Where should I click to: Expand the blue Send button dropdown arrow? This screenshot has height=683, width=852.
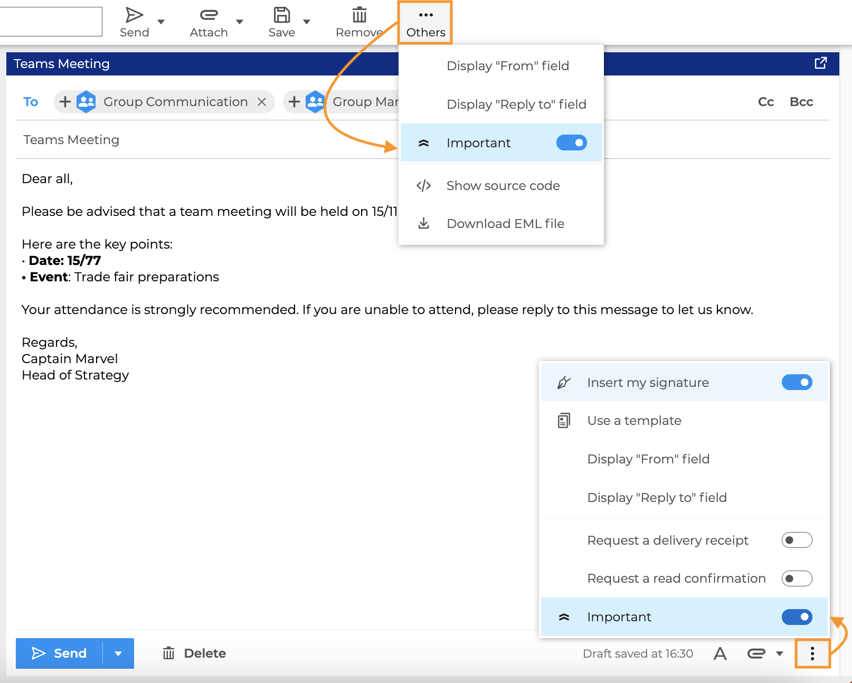tap(118, 653)
